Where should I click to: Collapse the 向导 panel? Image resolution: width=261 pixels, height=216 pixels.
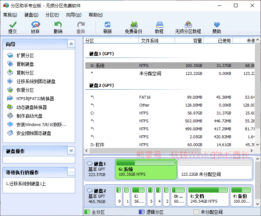point(71,44)
